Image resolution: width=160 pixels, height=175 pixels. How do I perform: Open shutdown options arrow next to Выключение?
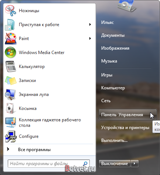[x=135, y=164]
